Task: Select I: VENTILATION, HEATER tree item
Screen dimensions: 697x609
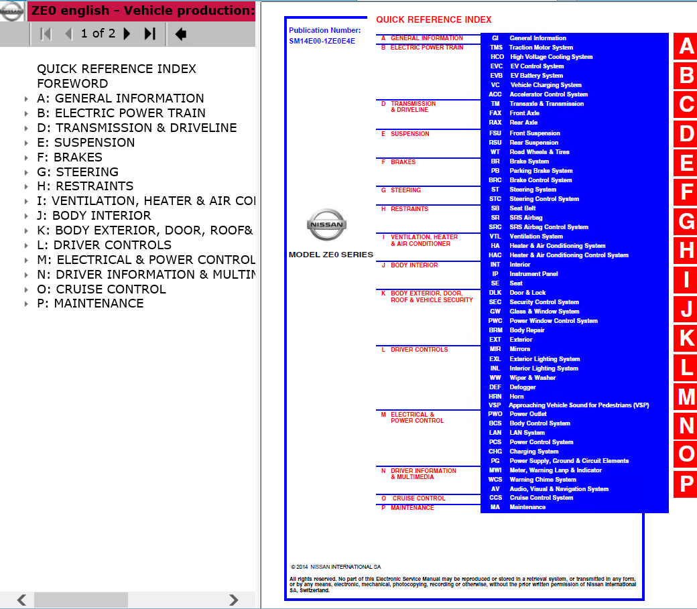Action: coord(146,201)
